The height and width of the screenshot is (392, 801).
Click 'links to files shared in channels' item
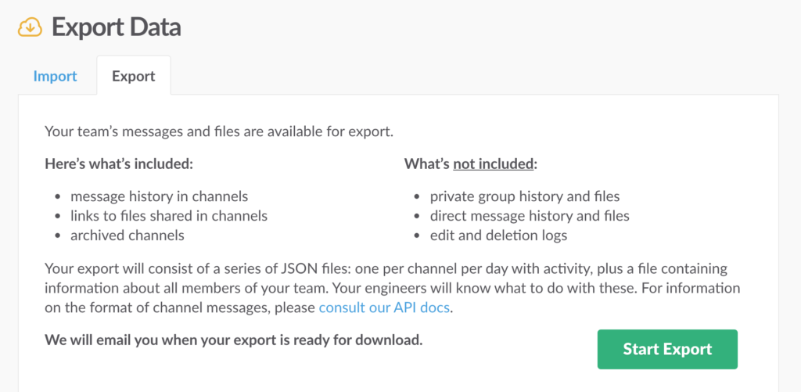168,215
